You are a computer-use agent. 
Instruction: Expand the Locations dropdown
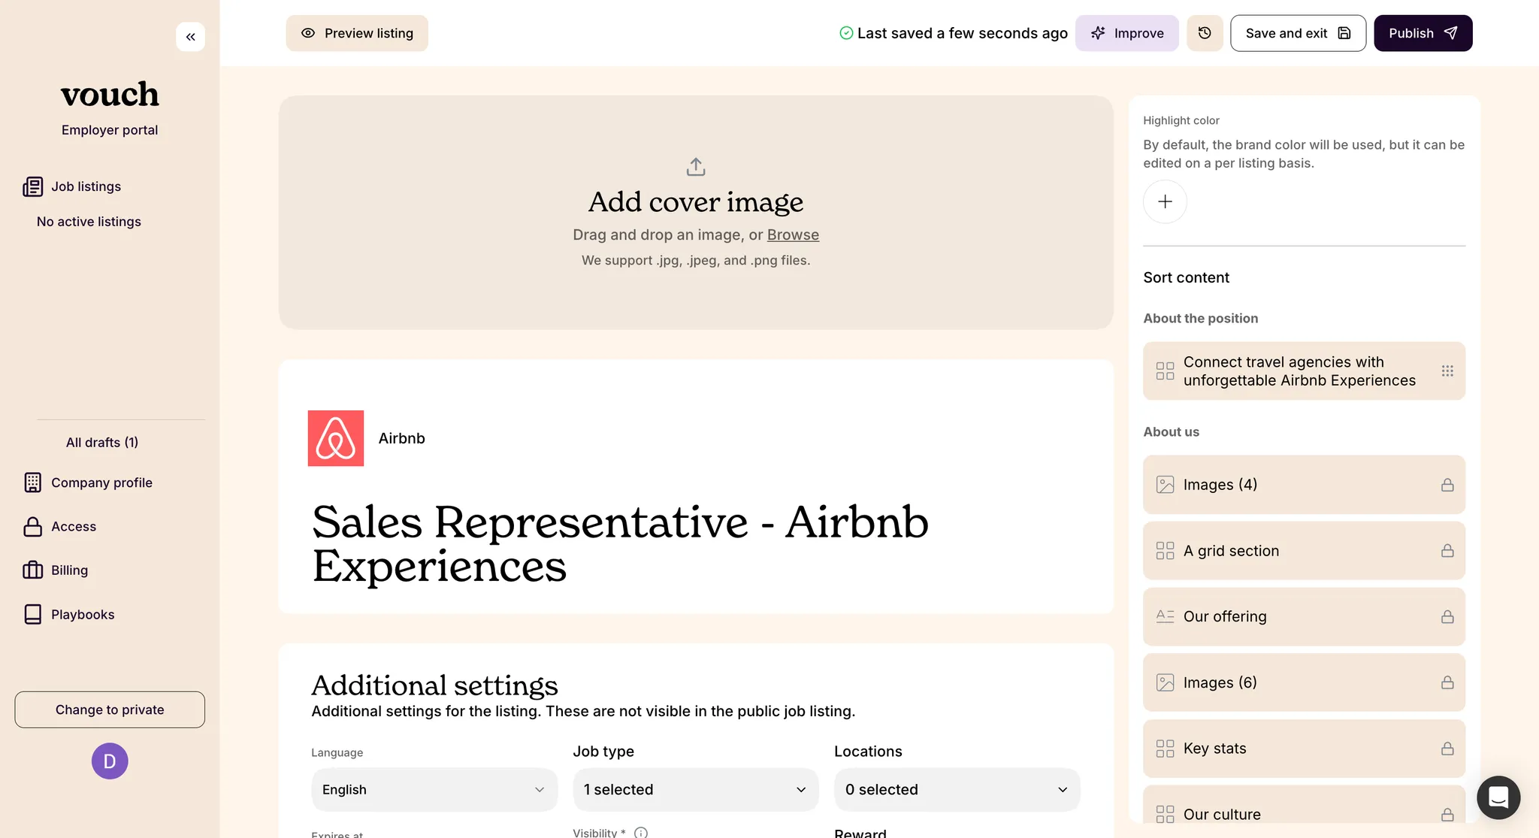(957, 790)
